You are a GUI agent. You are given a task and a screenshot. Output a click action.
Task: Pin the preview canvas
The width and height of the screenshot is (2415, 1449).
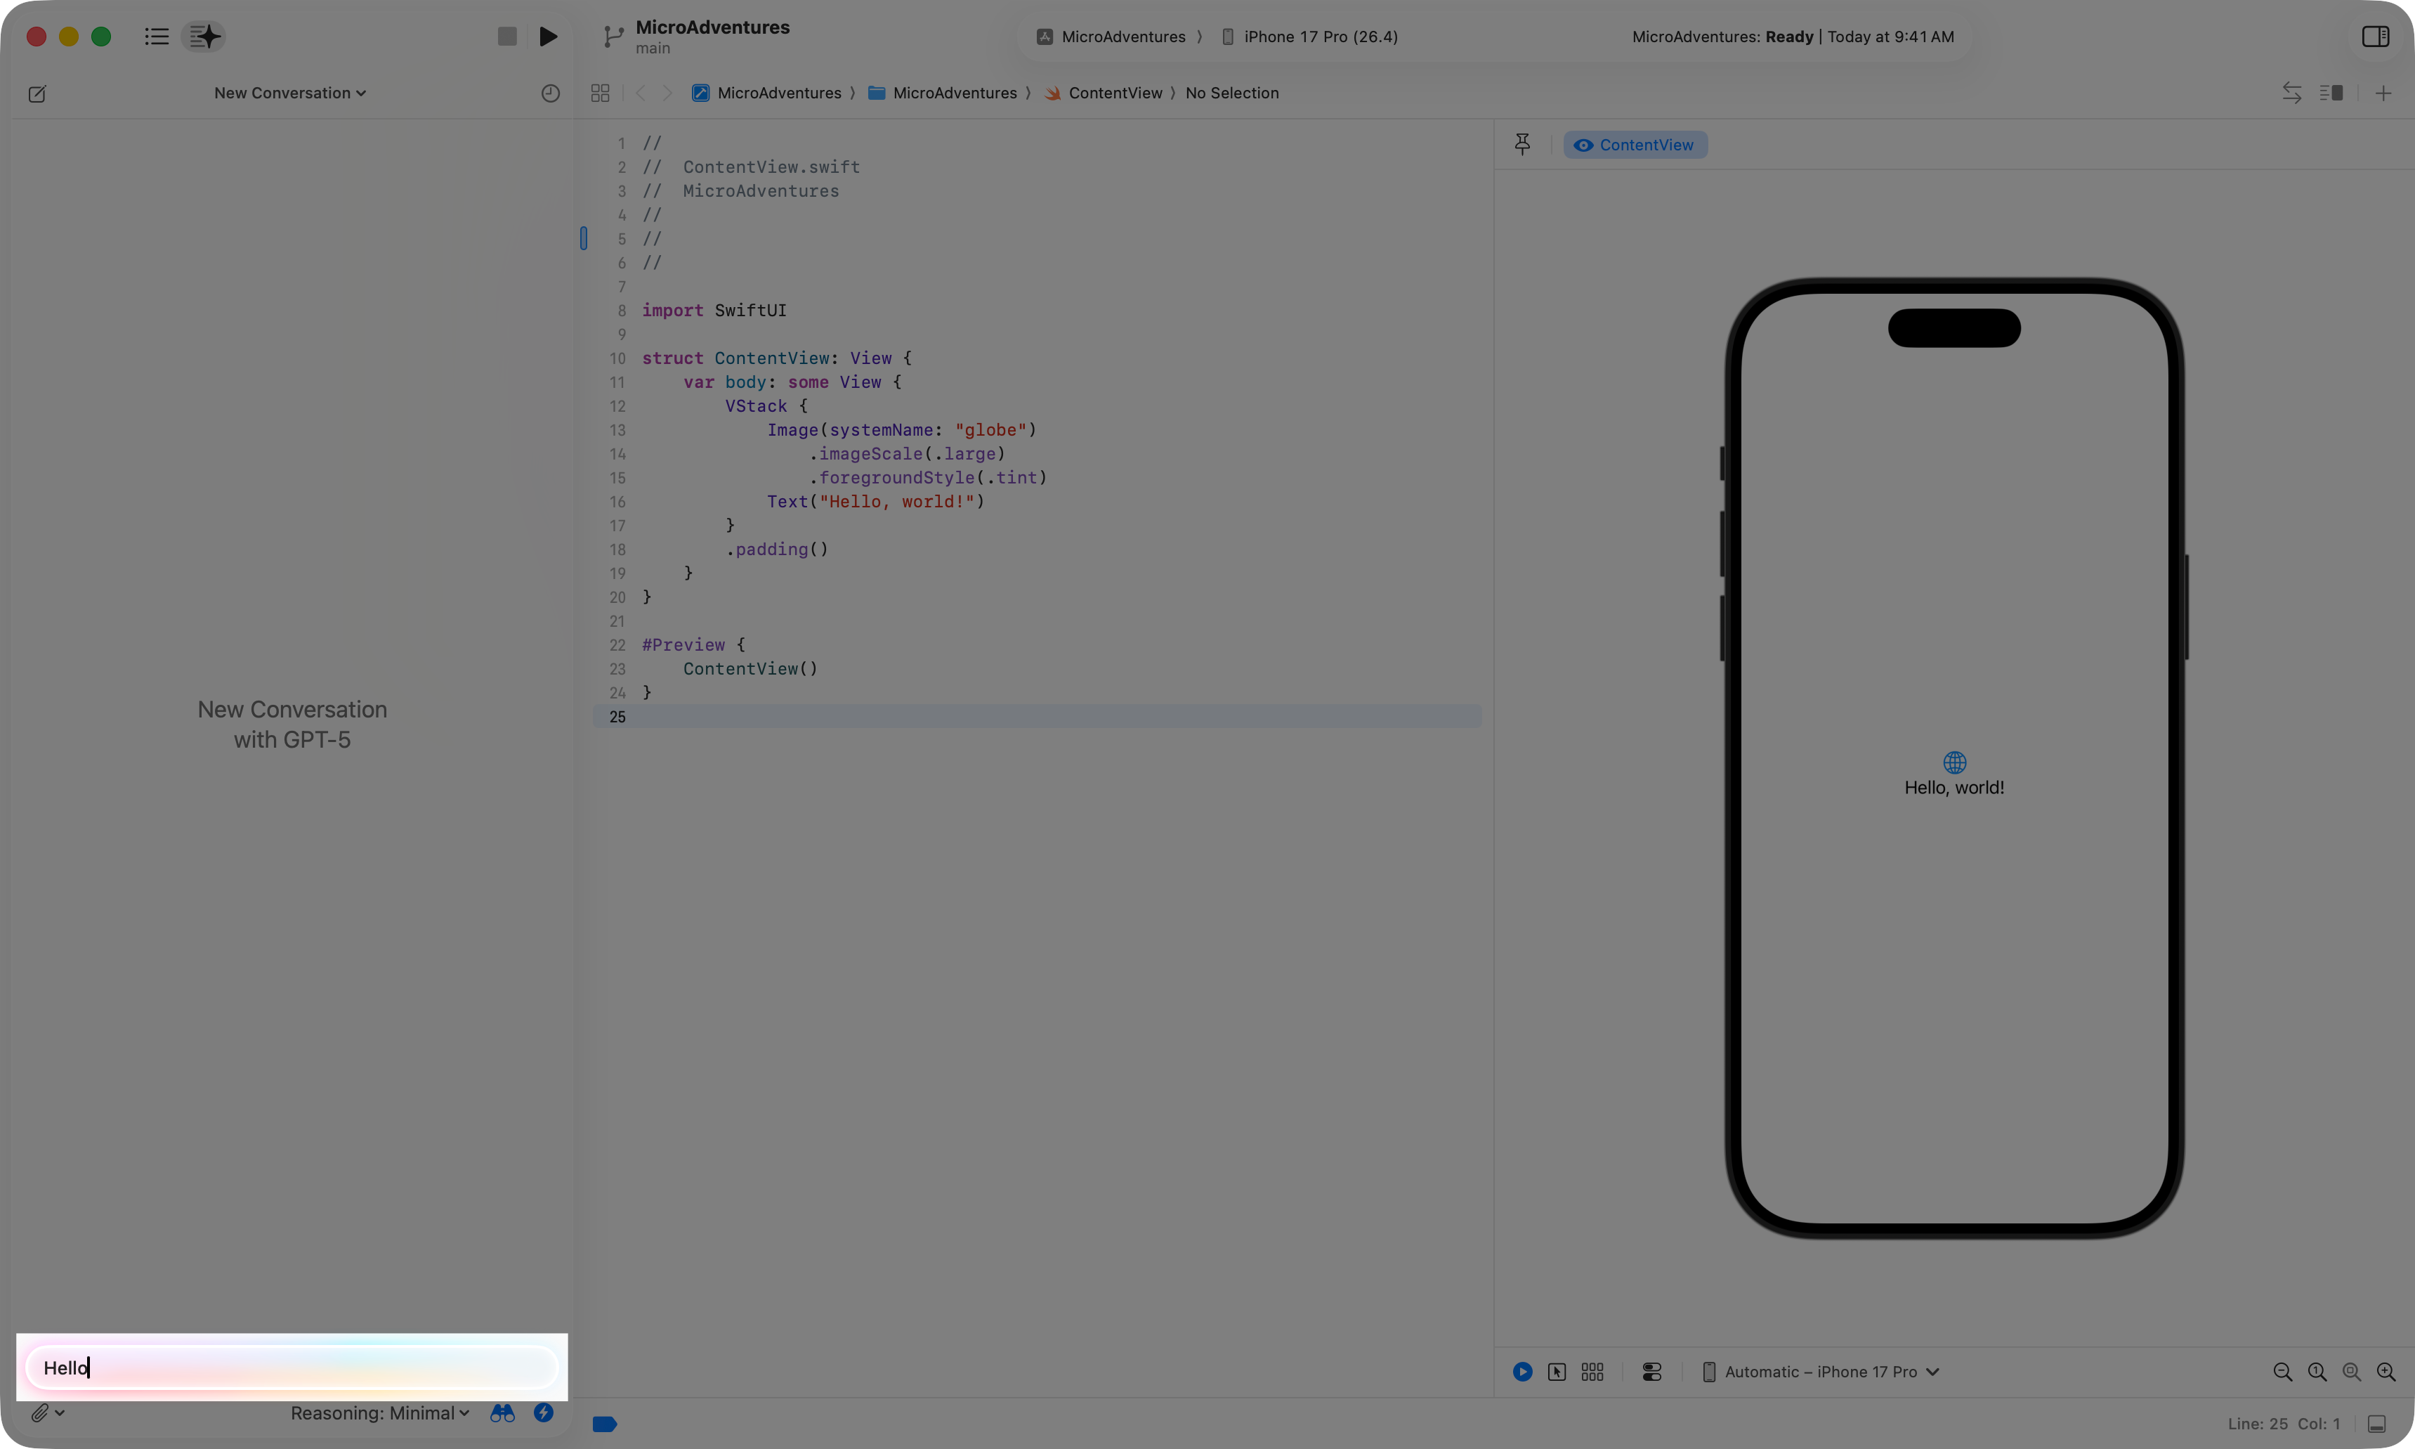coord(1522,145)
